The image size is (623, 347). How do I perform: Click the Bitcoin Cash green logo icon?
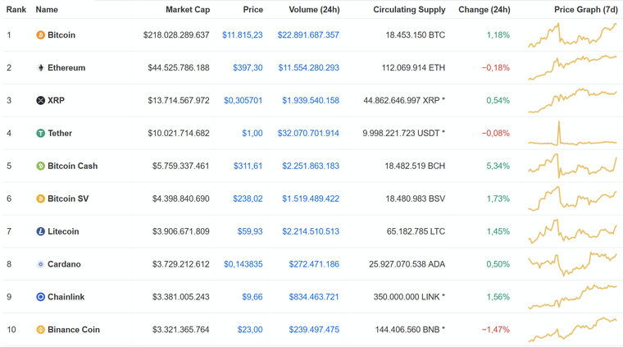click(x=40, y=166)
